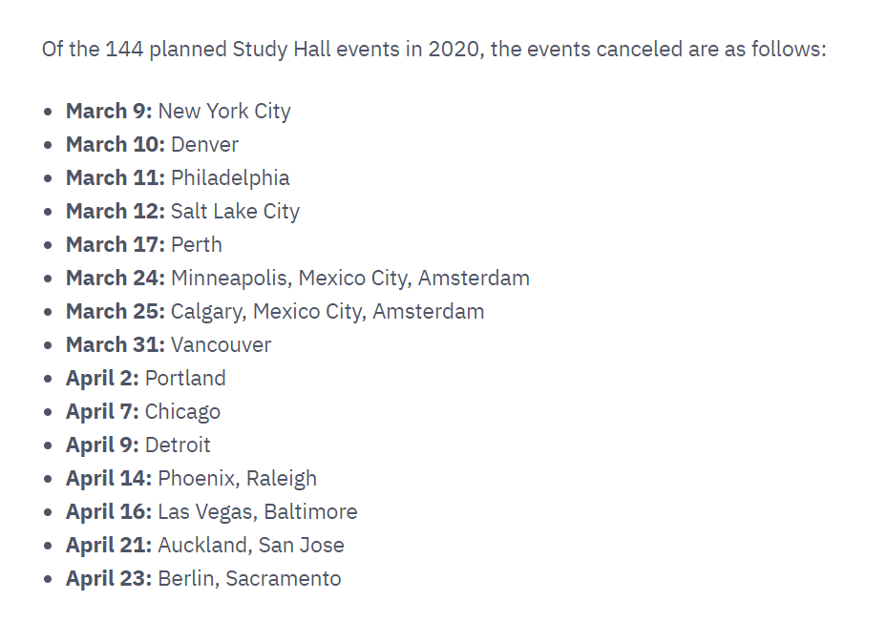
Task: Click on Denver in the list
Action: click(x=204, y=145)
